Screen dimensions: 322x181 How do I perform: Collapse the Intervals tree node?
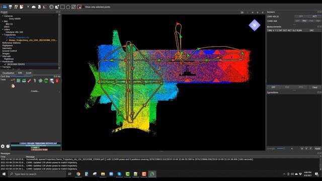(1, 56)
